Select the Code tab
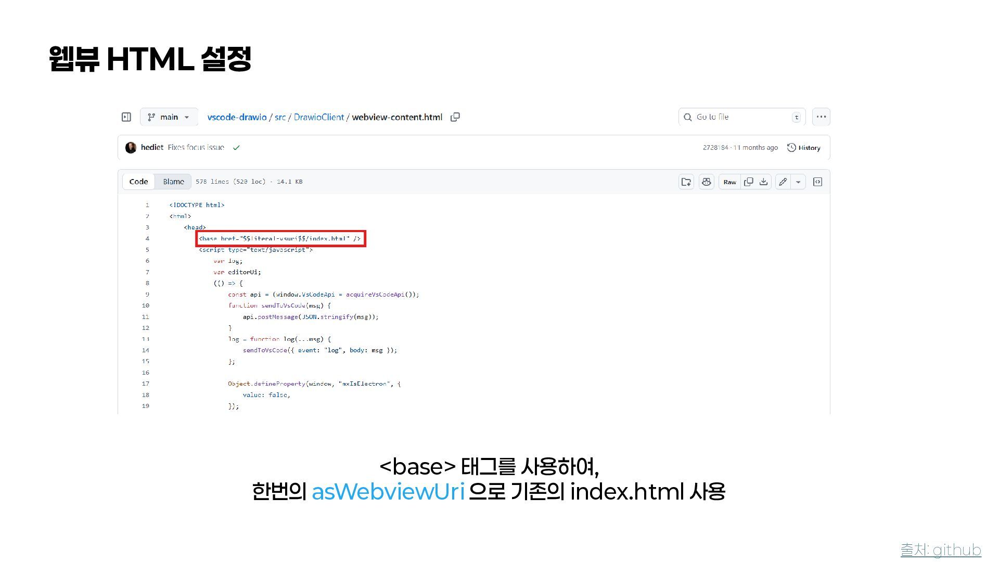999x562 pixels. tap(138, 182)
